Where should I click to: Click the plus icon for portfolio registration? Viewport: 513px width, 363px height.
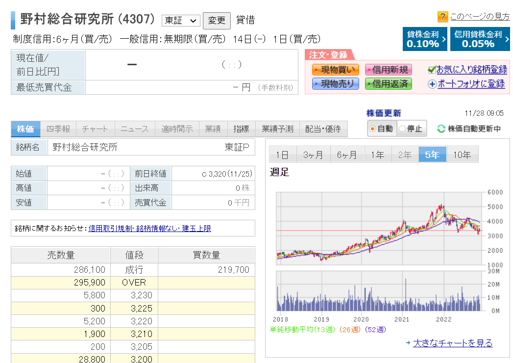tap(432, 84)
